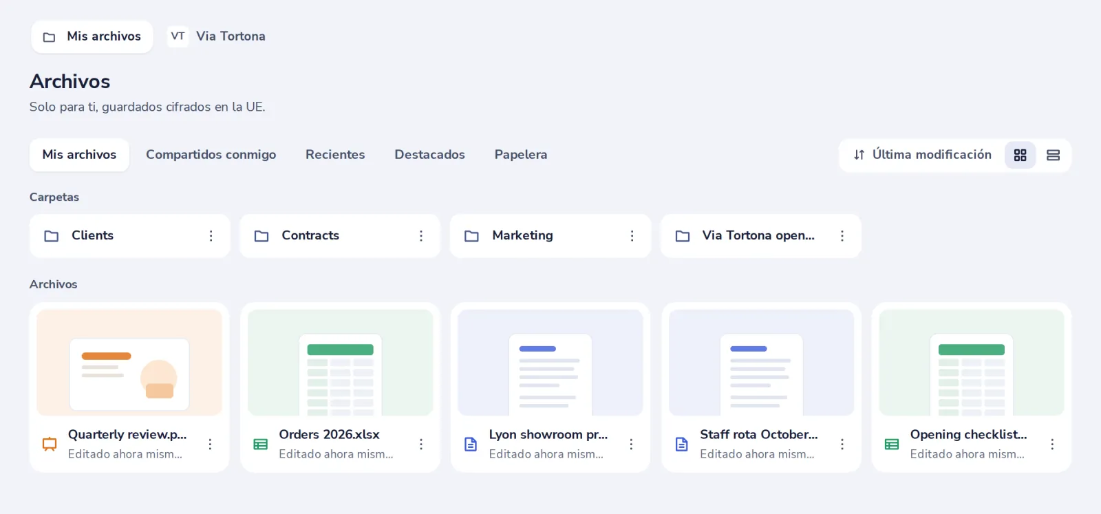Click the Mis archivos breadcrumb button
1101x514 pixels.
[x=92, y=36]
